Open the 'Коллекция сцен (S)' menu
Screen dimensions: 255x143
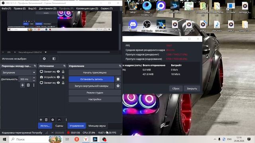click(87, 8)
